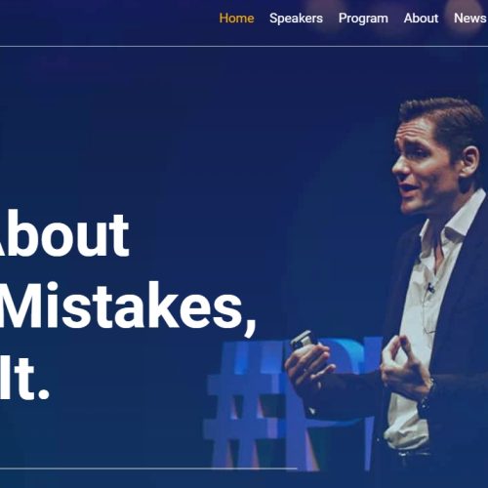Click the headline word "Mistakes,"
This screenshot has width=488, height=488.
click(128, 305)
